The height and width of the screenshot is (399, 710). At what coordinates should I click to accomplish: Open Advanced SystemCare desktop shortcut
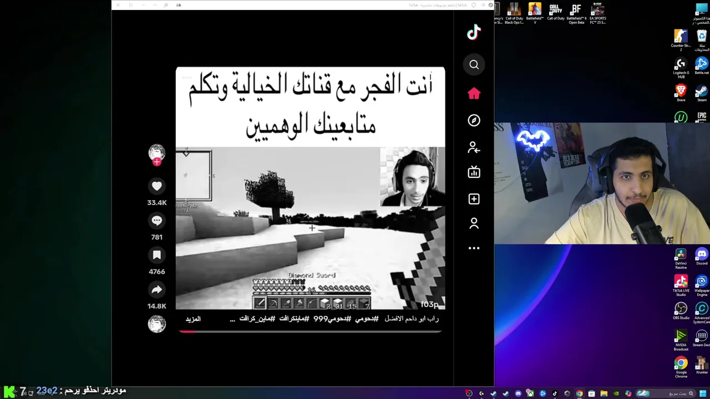702,313
